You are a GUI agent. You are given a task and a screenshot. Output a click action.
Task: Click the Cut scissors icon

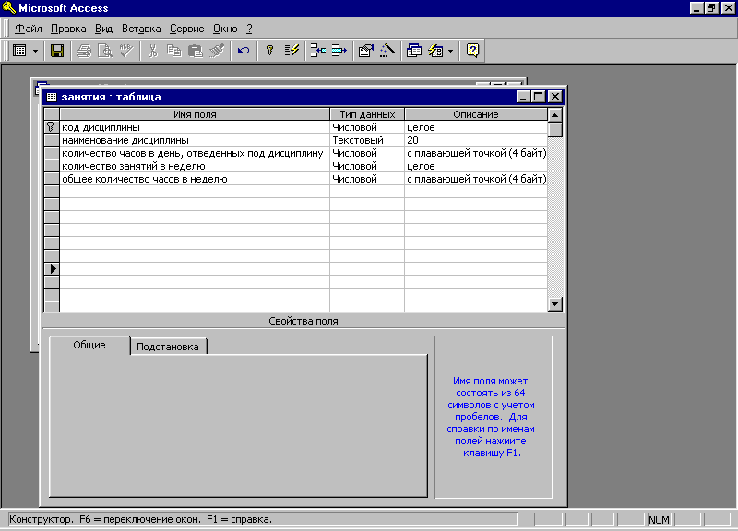[152, 51]
